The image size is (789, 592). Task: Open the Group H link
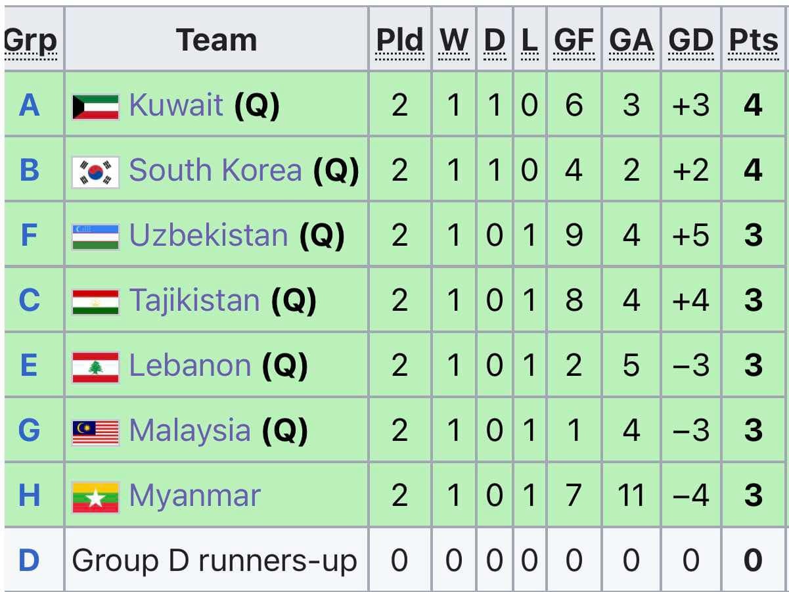tap(30, 496)
